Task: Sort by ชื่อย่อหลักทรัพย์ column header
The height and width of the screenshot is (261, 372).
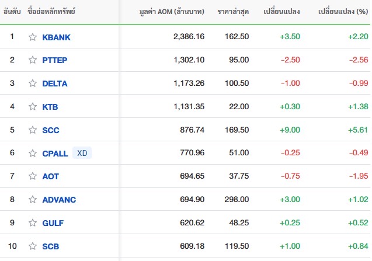Action: [x=51, y=12]
